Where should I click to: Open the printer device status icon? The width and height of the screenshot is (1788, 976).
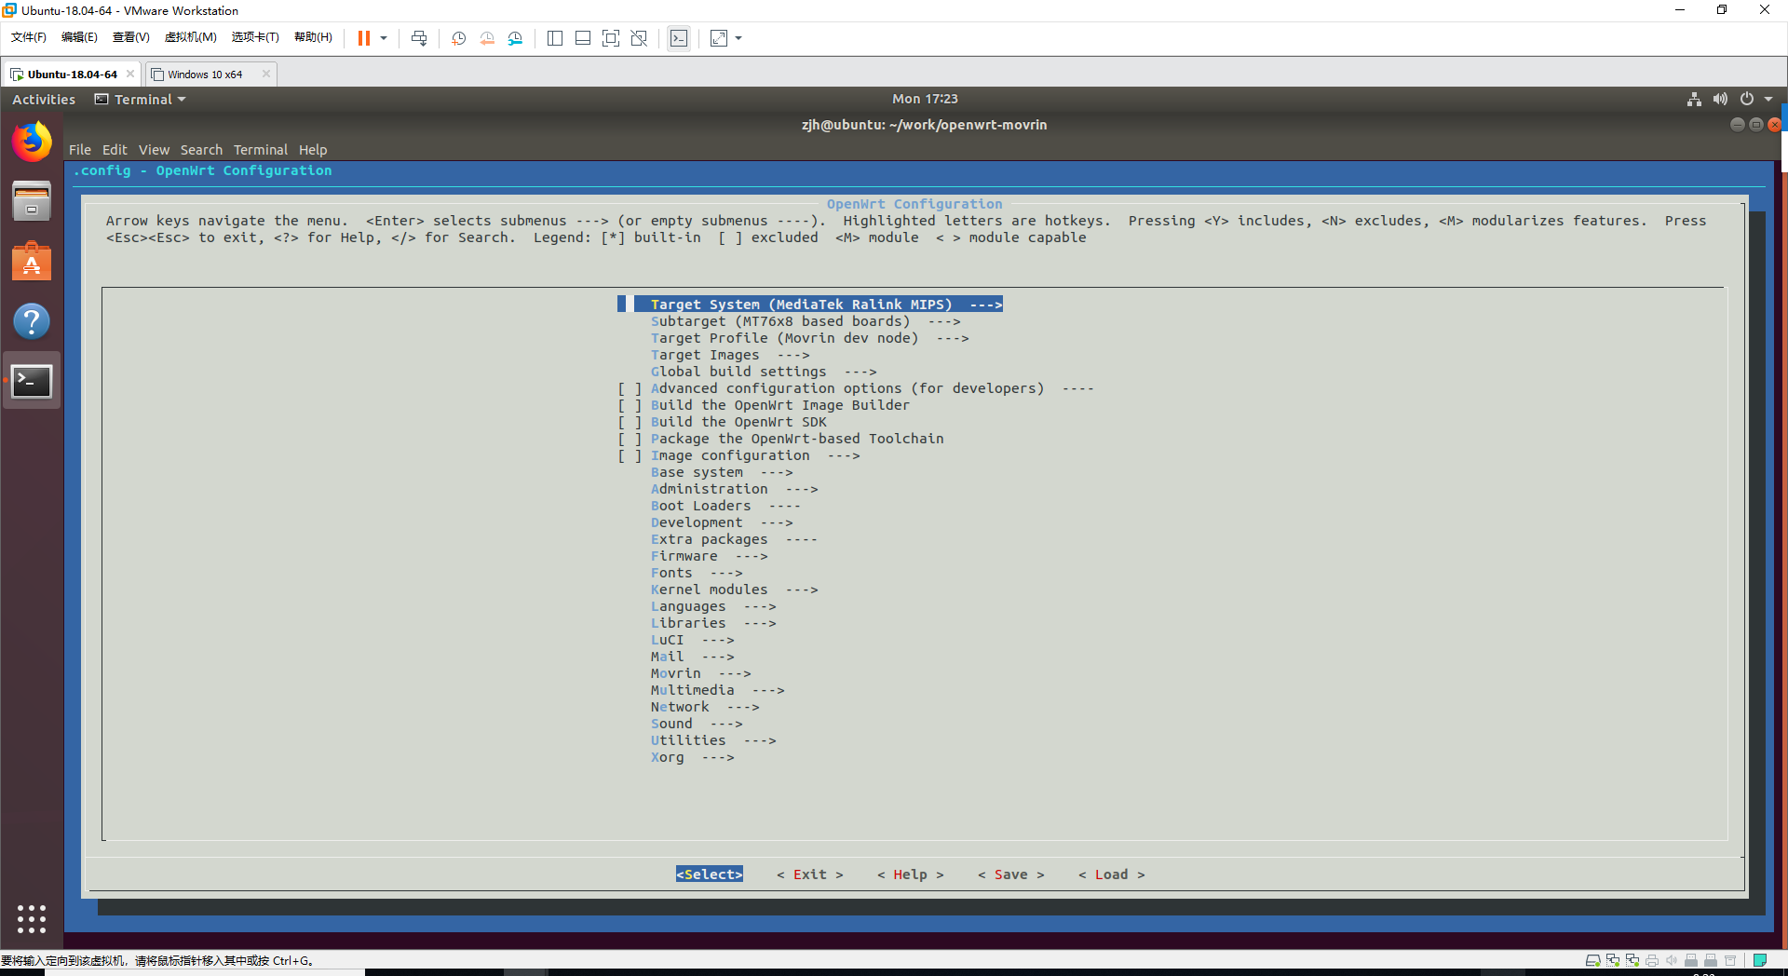pyautogui.click(x=1651, y=960)
